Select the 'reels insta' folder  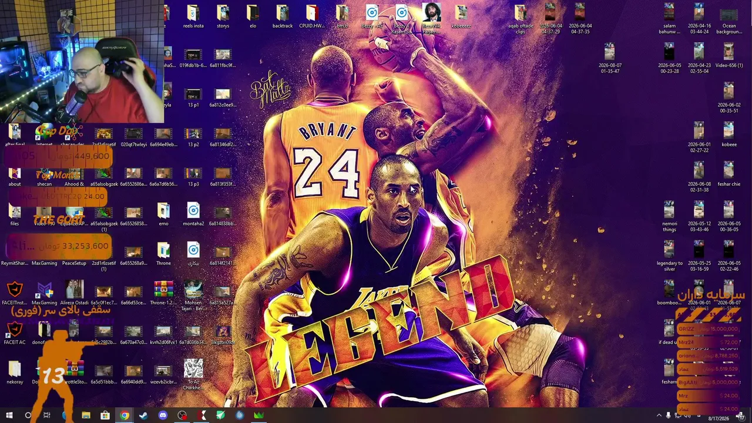pos(193,17)
